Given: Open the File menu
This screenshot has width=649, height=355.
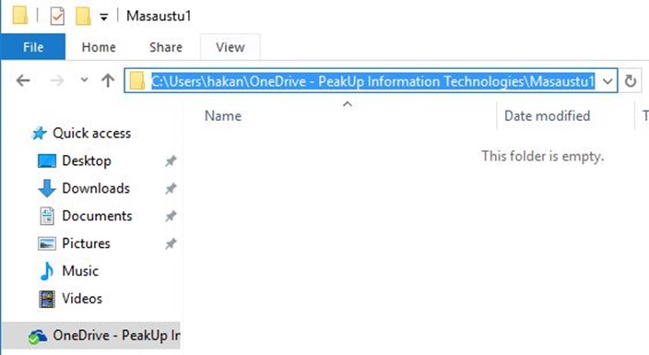Looking at the screenshot, I should pyautogui.click(x=33, y=47).
